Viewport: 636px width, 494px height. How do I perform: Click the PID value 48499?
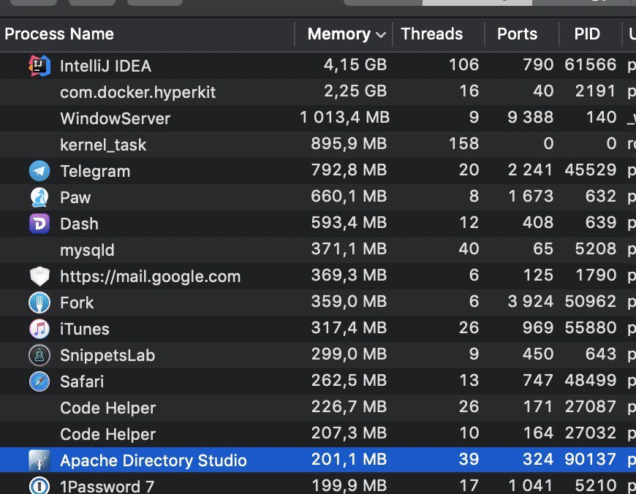[x=591, y=381]
